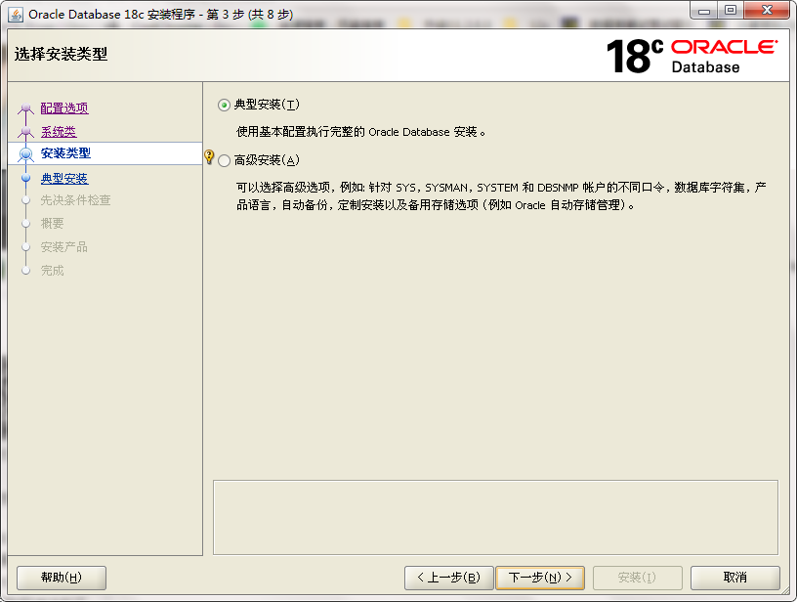This screenshot has height=602, width=797.
Task: Click the Oracle 18c Database logo
Action: click(x=692, y=56)
